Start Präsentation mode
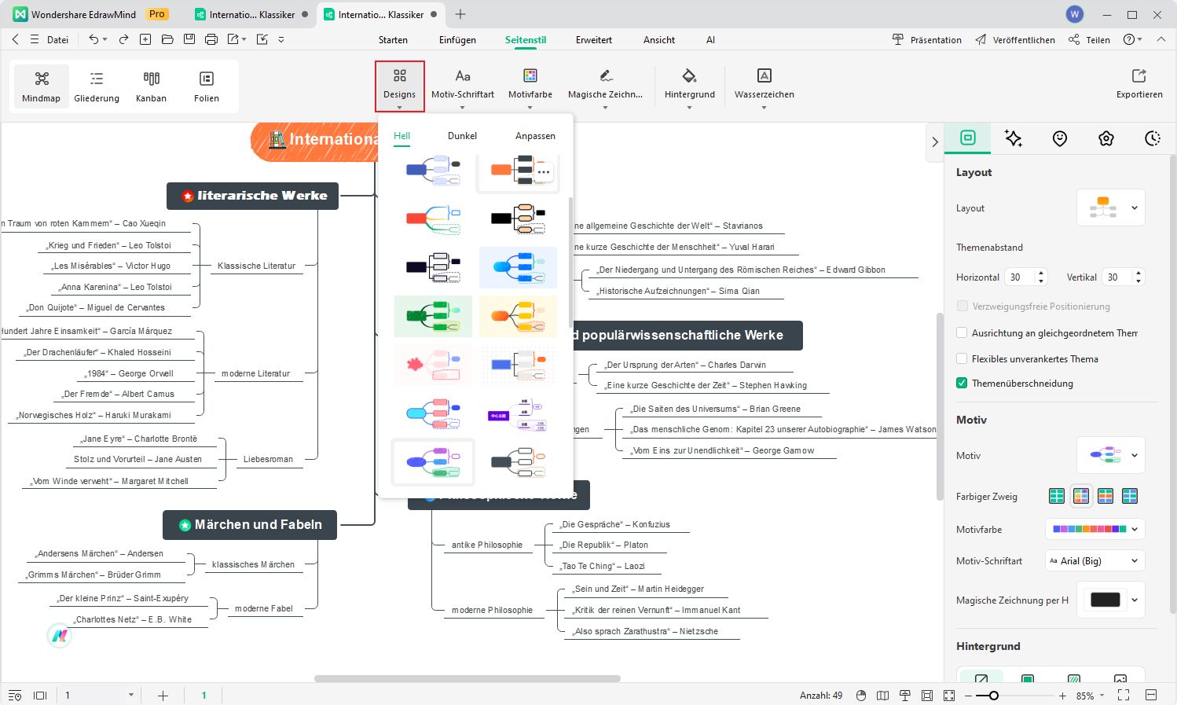The image size is (1177, 705). click(927, 40)
